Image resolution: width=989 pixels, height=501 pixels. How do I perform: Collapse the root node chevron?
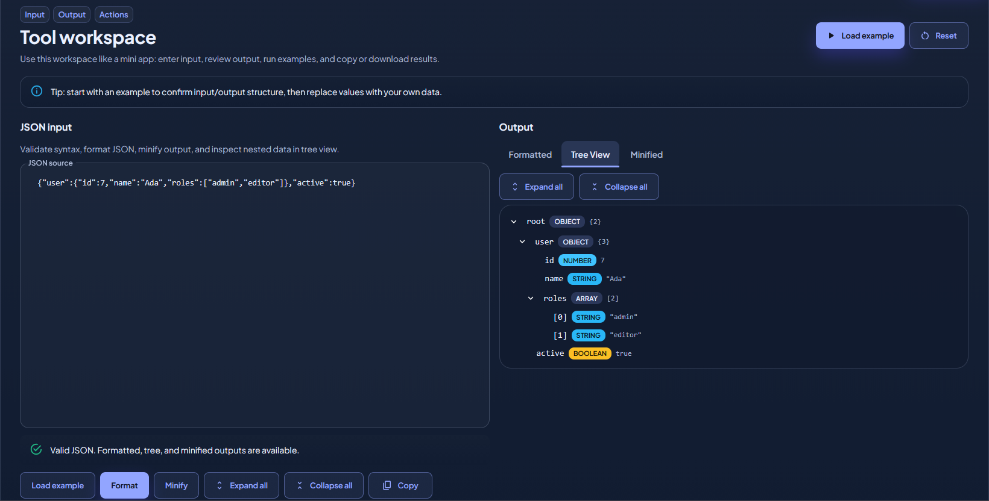click(514, 222)
